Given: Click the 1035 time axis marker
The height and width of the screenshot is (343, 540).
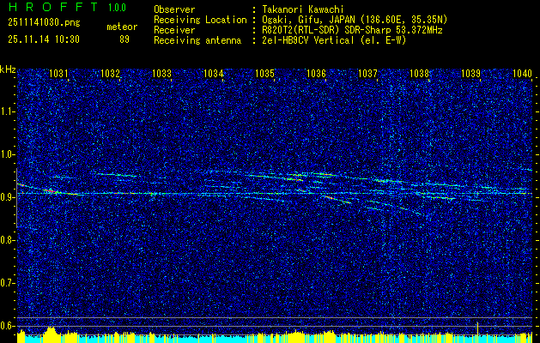Looking at the screenshot, I should [x=264, y=73].
